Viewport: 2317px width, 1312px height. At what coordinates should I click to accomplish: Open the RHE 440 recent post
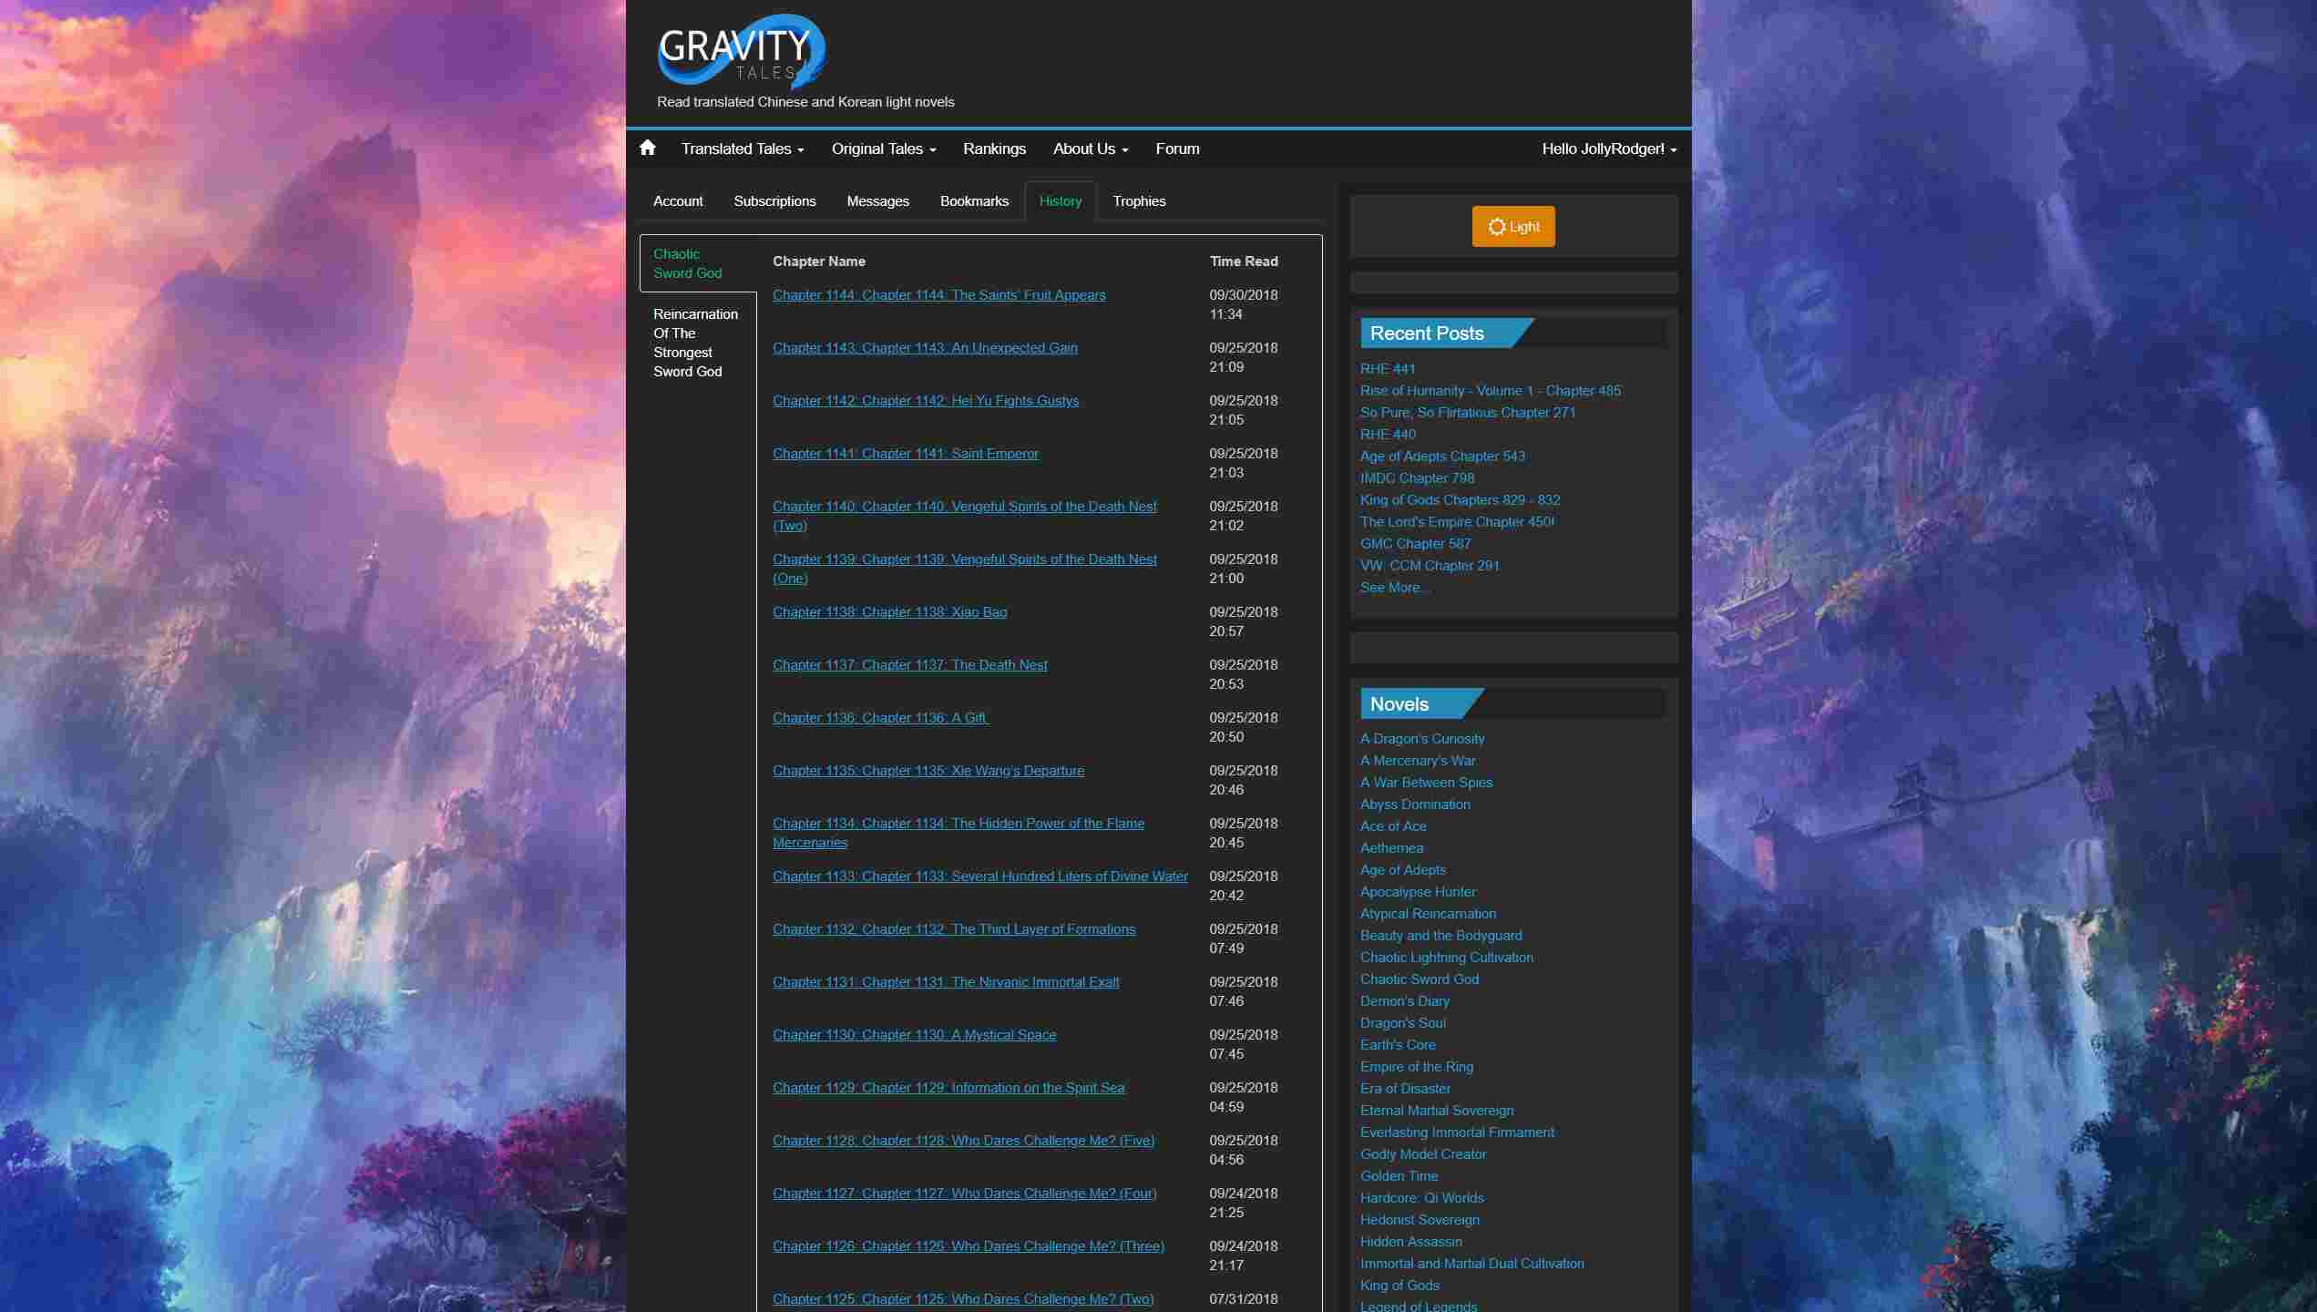tap(1388, 435)
